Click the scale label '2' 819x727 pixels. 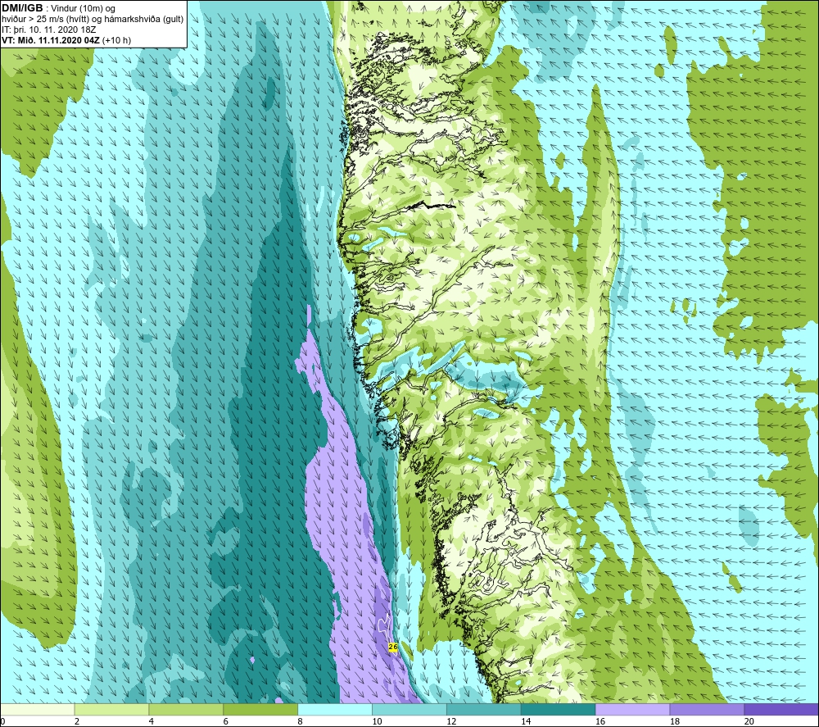point(77,722)
